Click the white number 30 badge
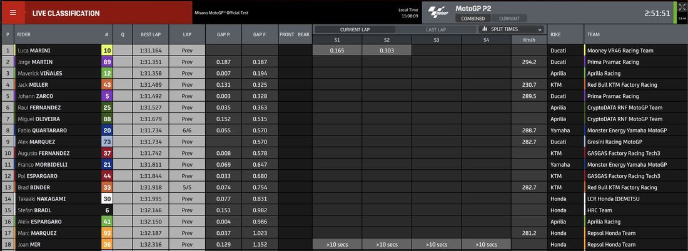This screenshot has height=251, width=688. tap(107, 199)
